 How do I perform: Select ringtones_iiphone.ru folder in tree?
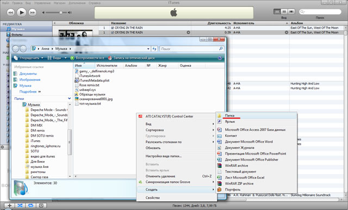point(45,146)
